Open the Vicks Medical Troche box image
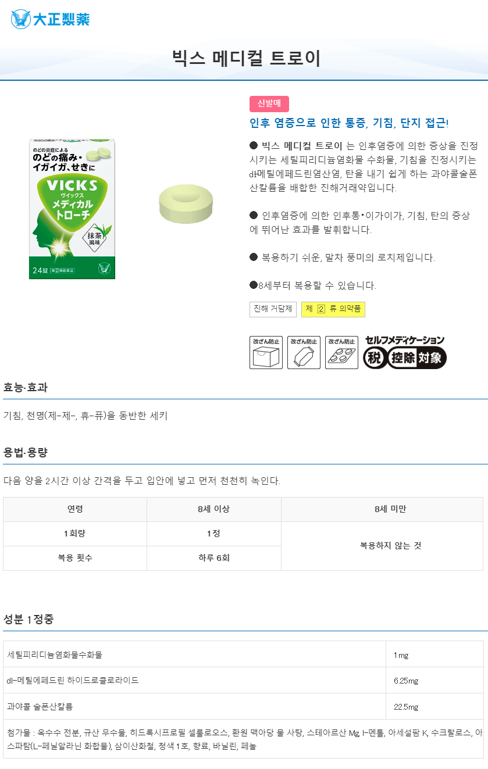488x769 pixels. (72, 209)
